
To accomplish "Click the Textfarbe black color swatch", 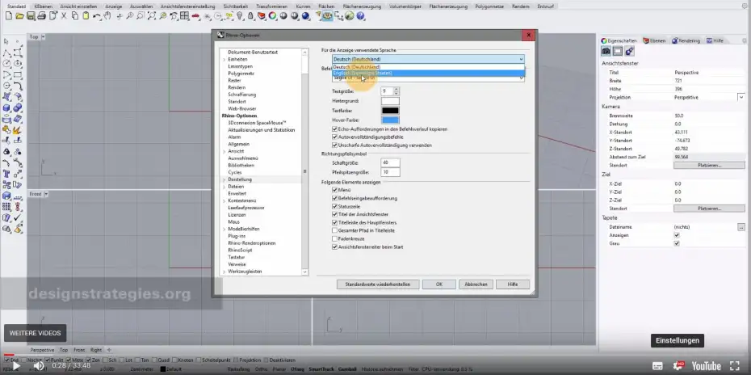I will click(x=390, y=111).
